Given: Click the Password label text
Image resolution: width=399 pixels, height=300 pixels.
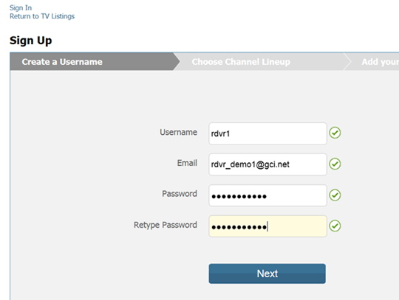Looking at the screenshot, I should click(x=180, y=194).
